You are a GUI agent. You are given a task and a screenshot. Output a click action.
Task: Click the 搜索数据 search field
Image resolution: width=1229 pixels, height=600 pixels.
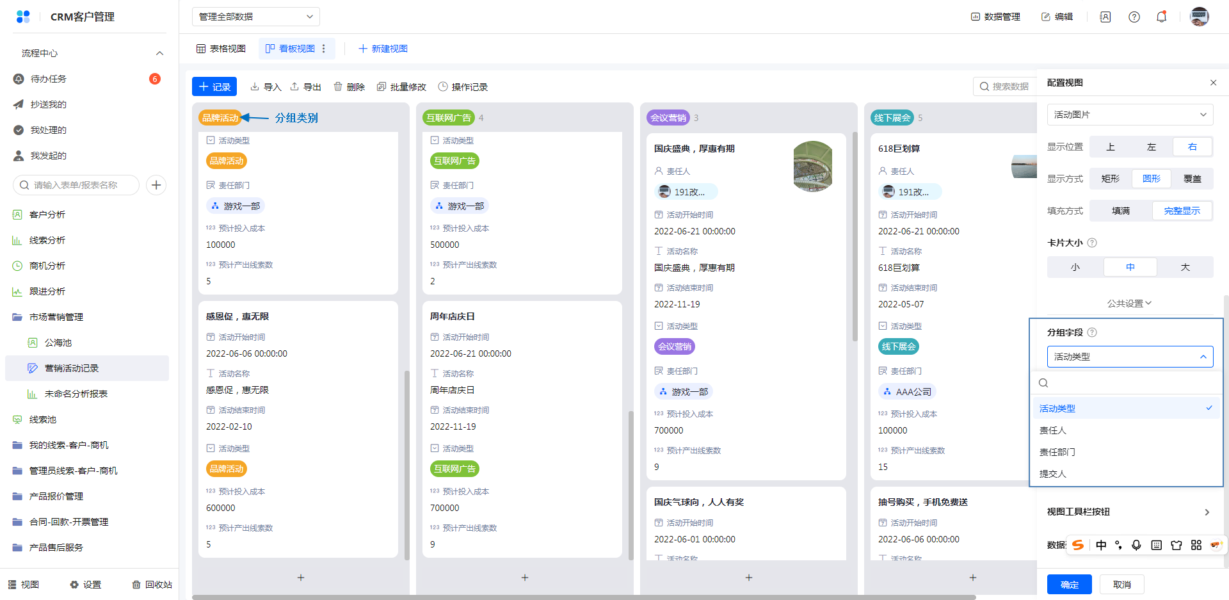pyautogui.click(x=1005, y=86)
